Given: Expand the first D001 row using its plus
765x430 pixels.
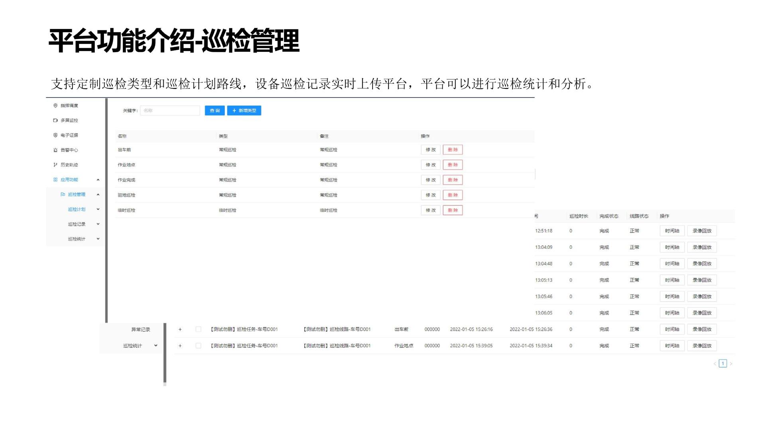Looking at the screenshot, I should [x=180, y=329].
